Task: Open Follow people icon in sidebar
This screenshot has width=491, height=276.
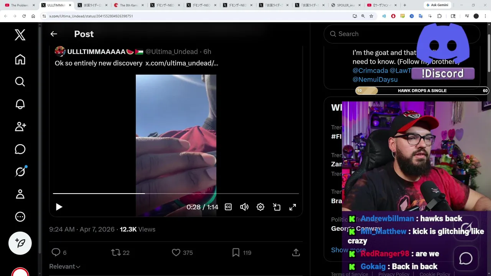Action: [20, 127]
